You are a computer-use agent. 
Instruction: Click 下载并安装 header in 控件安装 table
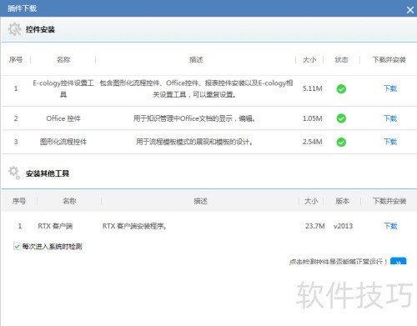(389, 59)
